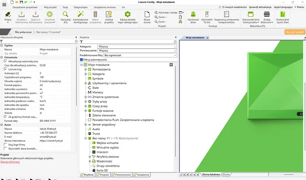Click Wyczyść projekt button
Image resolution: width=306 pixels, height=180 pixels.
[295, 32]
